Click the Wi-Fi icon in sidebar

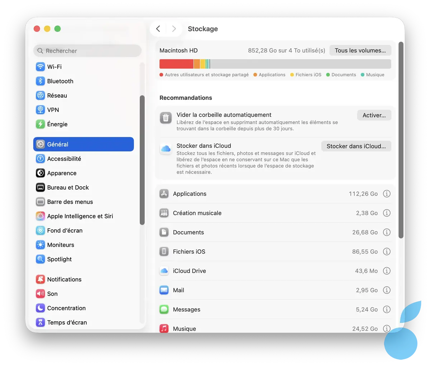coord(40,67)
